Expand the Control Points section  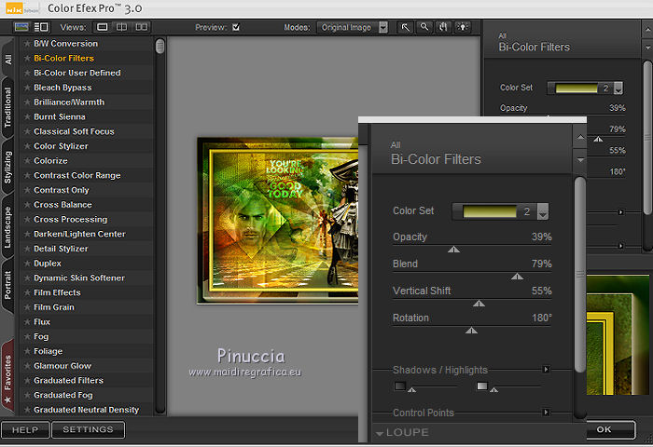click(546, 413)
